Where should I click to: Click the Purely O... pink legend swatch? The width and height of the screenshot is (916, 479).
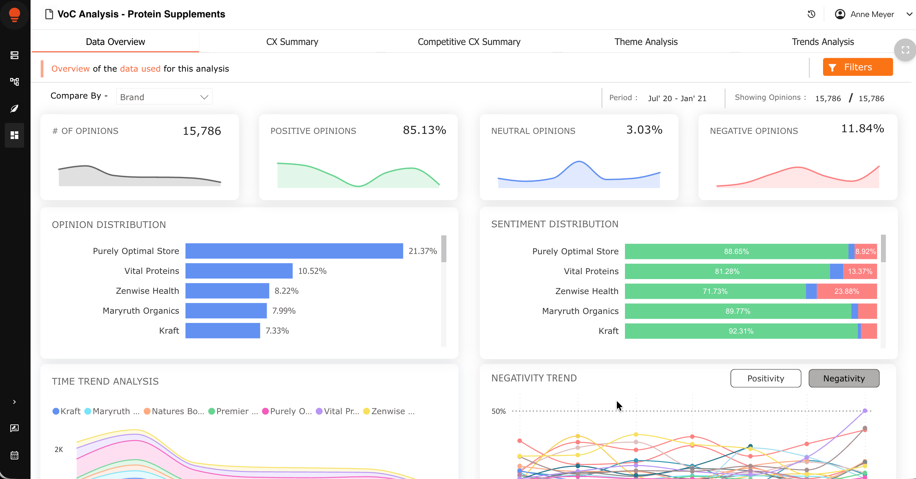(x=265, y=411)
